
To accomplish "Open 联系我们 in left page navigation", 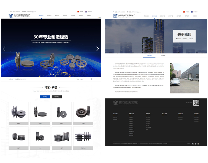I will click(x=89, y=16).
